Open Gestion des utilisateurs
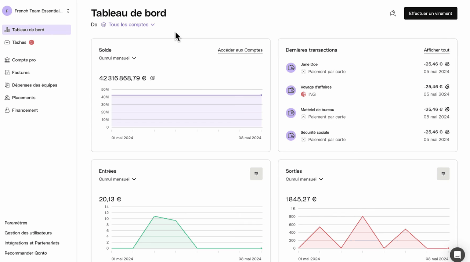The image size is (470, 262). point(28,233)
